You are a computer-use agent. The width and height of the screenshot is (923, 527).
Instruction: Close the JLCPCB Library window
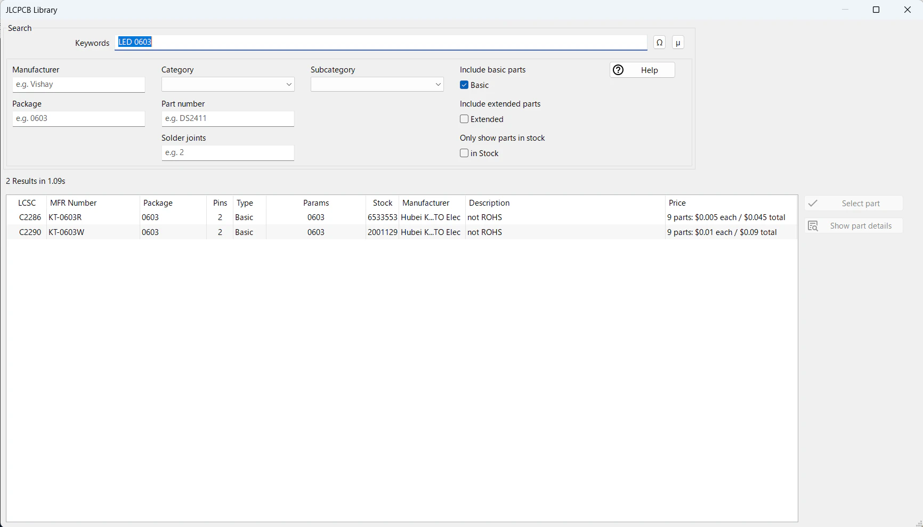tap(908, 10)
